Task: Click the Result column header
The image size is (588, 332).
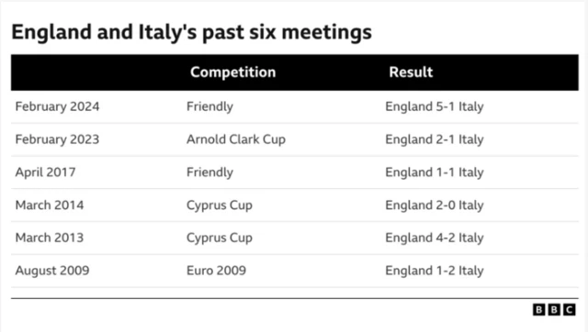Action: [411, 72]
